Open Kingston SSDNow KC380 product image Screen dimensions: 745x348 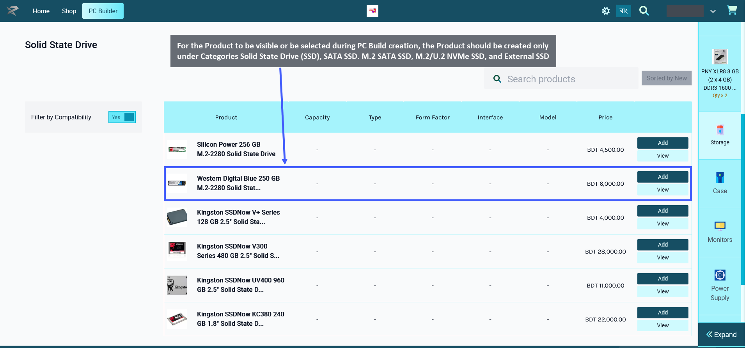coord(177,319)
